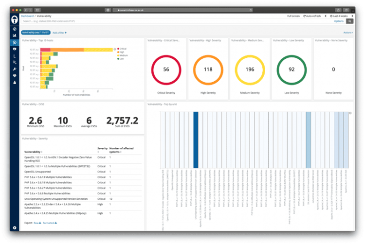Click the browser forward arrow
The width and height of the screenshot is (365, 244).
30,10
